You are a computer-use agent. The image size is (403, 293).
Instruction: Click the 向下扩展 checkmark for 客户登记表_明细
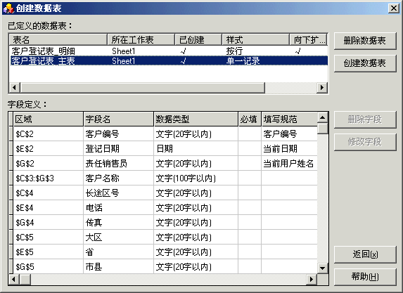[298, 51]
